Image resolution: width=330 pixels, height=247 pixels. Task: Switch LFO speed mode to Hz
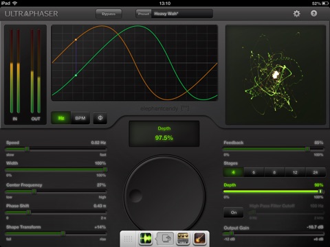(x=61, y=118)
